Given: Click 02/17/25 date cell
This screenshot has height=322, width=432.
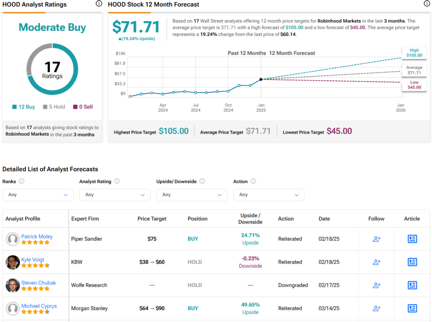Looking at the screenshot, I should tap(329, 285).
